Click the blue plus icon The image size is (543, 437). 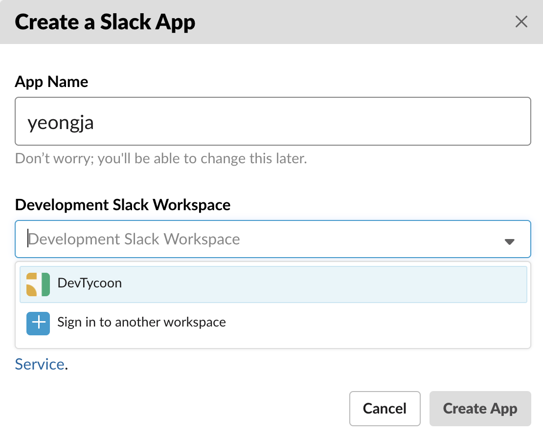point(38,324)
